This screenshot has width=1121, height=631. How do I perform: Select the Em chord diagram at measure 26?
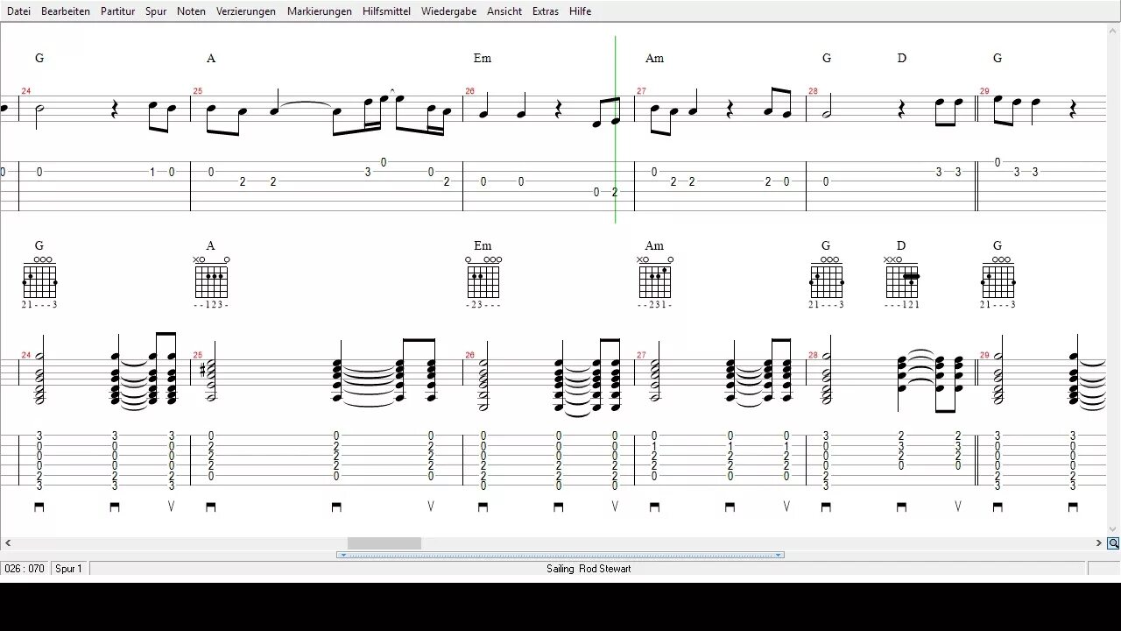tap(483, 279)
